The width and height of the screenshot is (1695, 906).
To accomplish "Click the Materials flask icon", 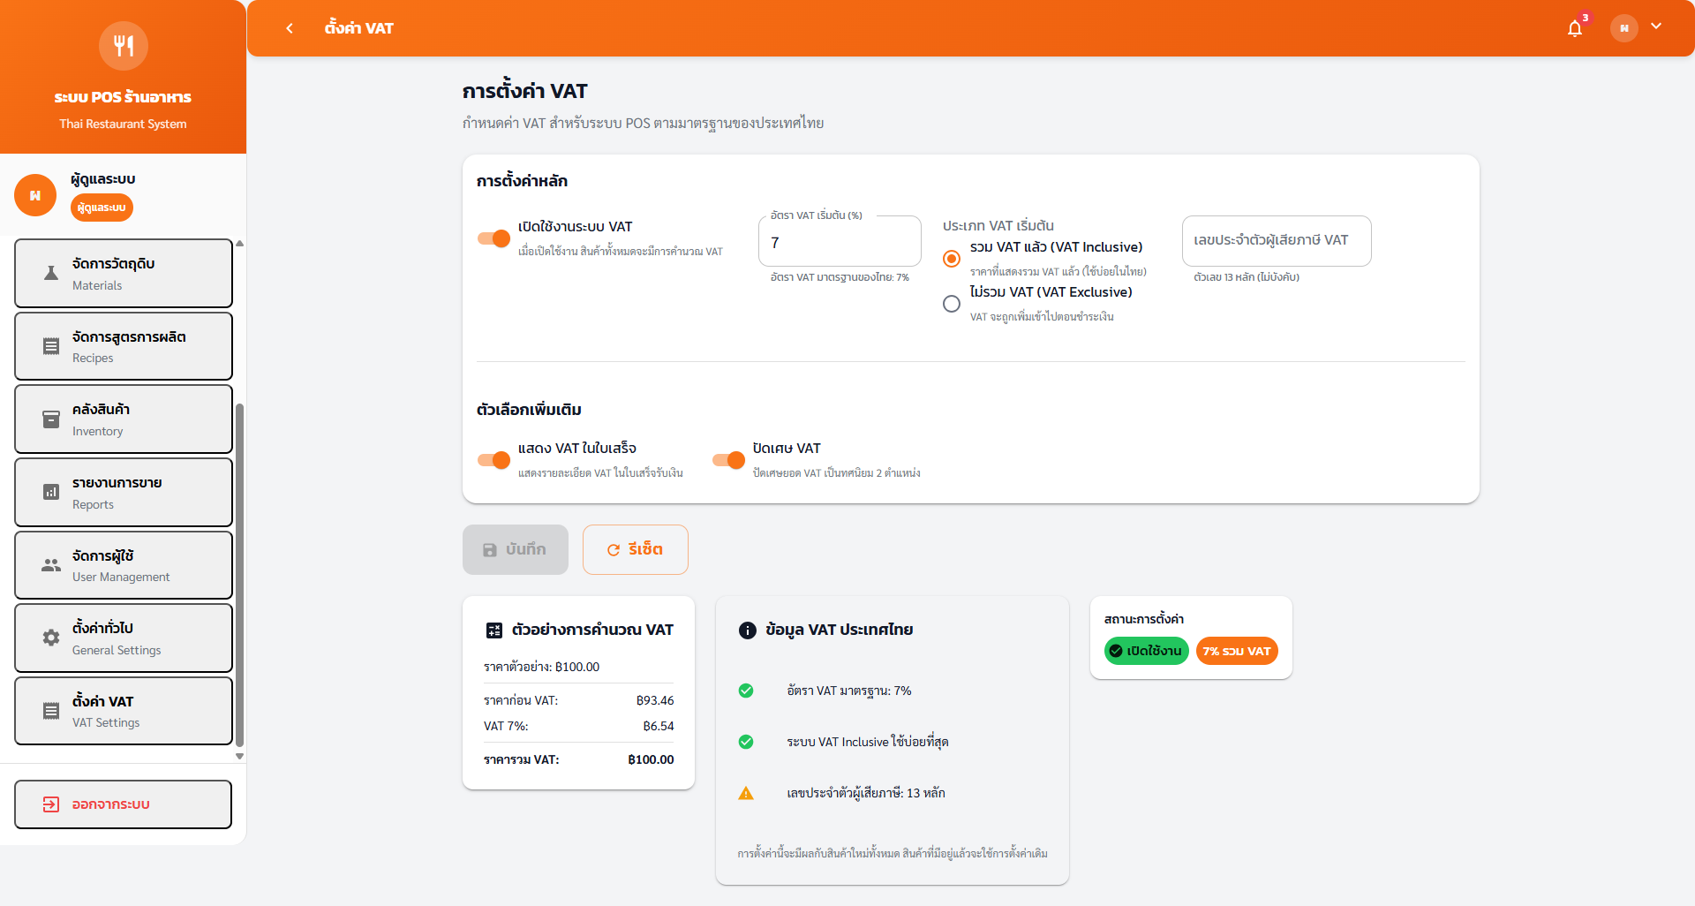I will (x=51, y=274).
